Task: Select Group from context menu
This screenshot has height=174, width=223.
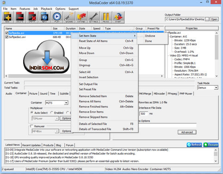Action: pyautogui.click(x=105, y=60)
